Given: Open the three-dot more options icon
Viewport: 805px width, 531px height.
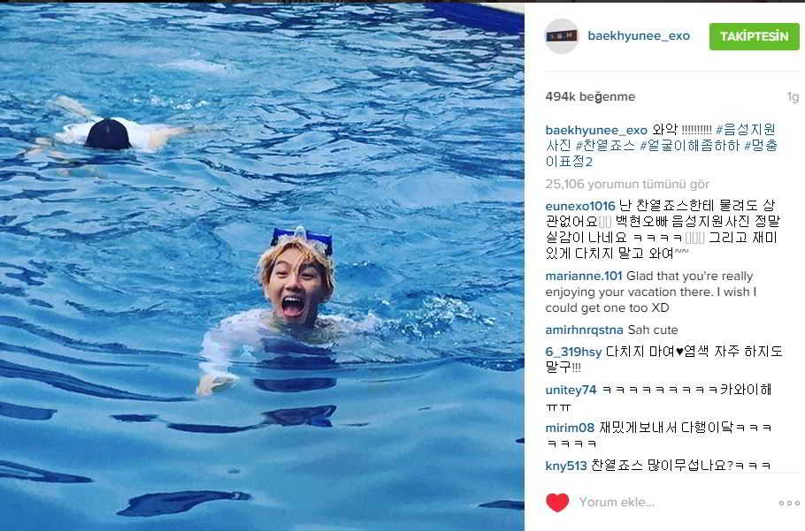Looking at the screenshot, I should pos(788,503).
